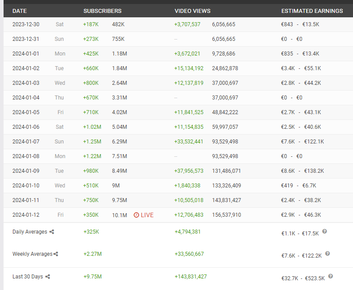Click the SUBSCRIBERS column header
353x290 pixels.
click(102, 11)
